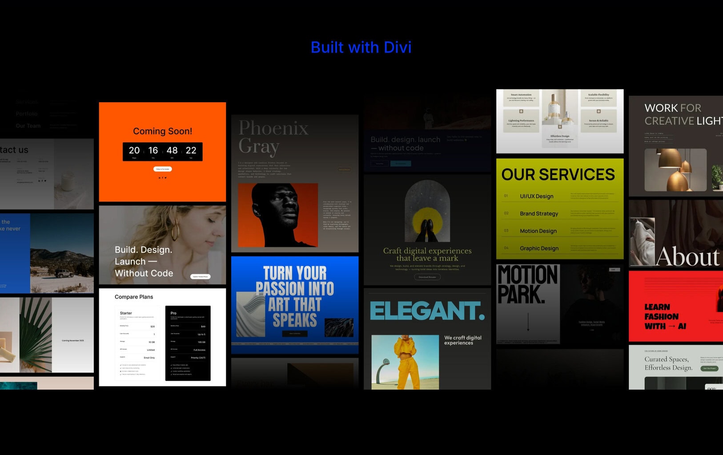Viewport: 723px width, 455px height.
Task: Open the 'Compare Plans' pricing thumbnail
Action: tap(162, 337)
